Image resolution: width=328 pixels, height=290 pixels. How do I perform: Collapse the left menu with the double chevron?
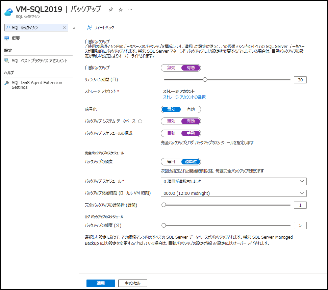tap(74, 28)
